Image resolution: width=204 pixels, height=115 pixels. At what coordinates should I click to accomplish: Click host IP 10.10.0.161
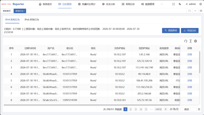click(x=120, y=100)
